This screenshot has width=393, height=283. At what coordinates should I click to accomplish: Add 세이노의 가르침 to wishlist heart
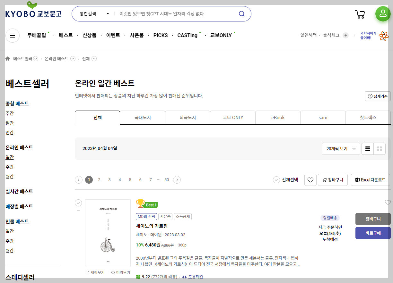point(388,202)
